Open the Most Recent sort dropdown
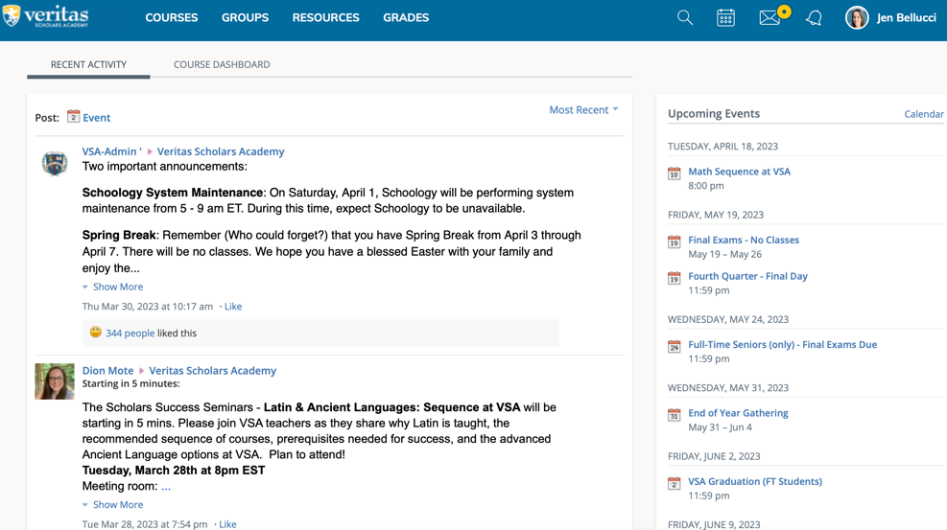 coord(583,110)
